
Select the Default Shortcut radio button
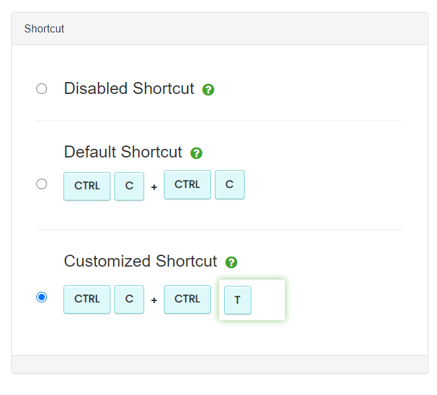pyautogui.click(x=42, y=184)
